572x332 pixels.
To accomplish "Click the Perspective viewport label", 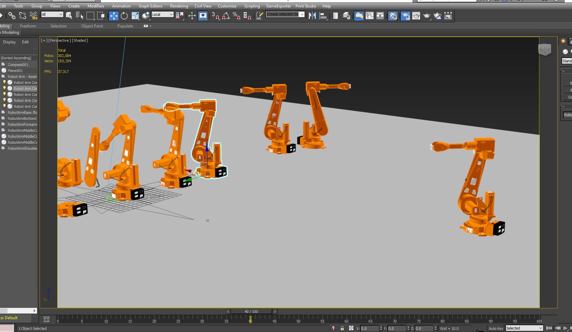I will (59, 40).
